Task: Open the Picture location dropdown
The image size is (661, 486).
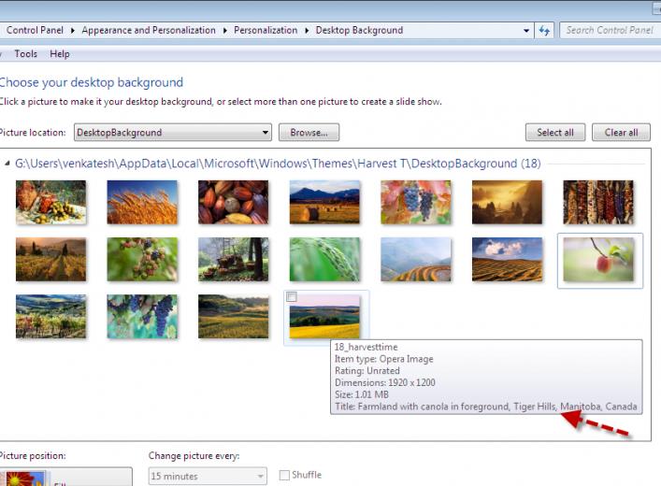Action: pos(173,133)
